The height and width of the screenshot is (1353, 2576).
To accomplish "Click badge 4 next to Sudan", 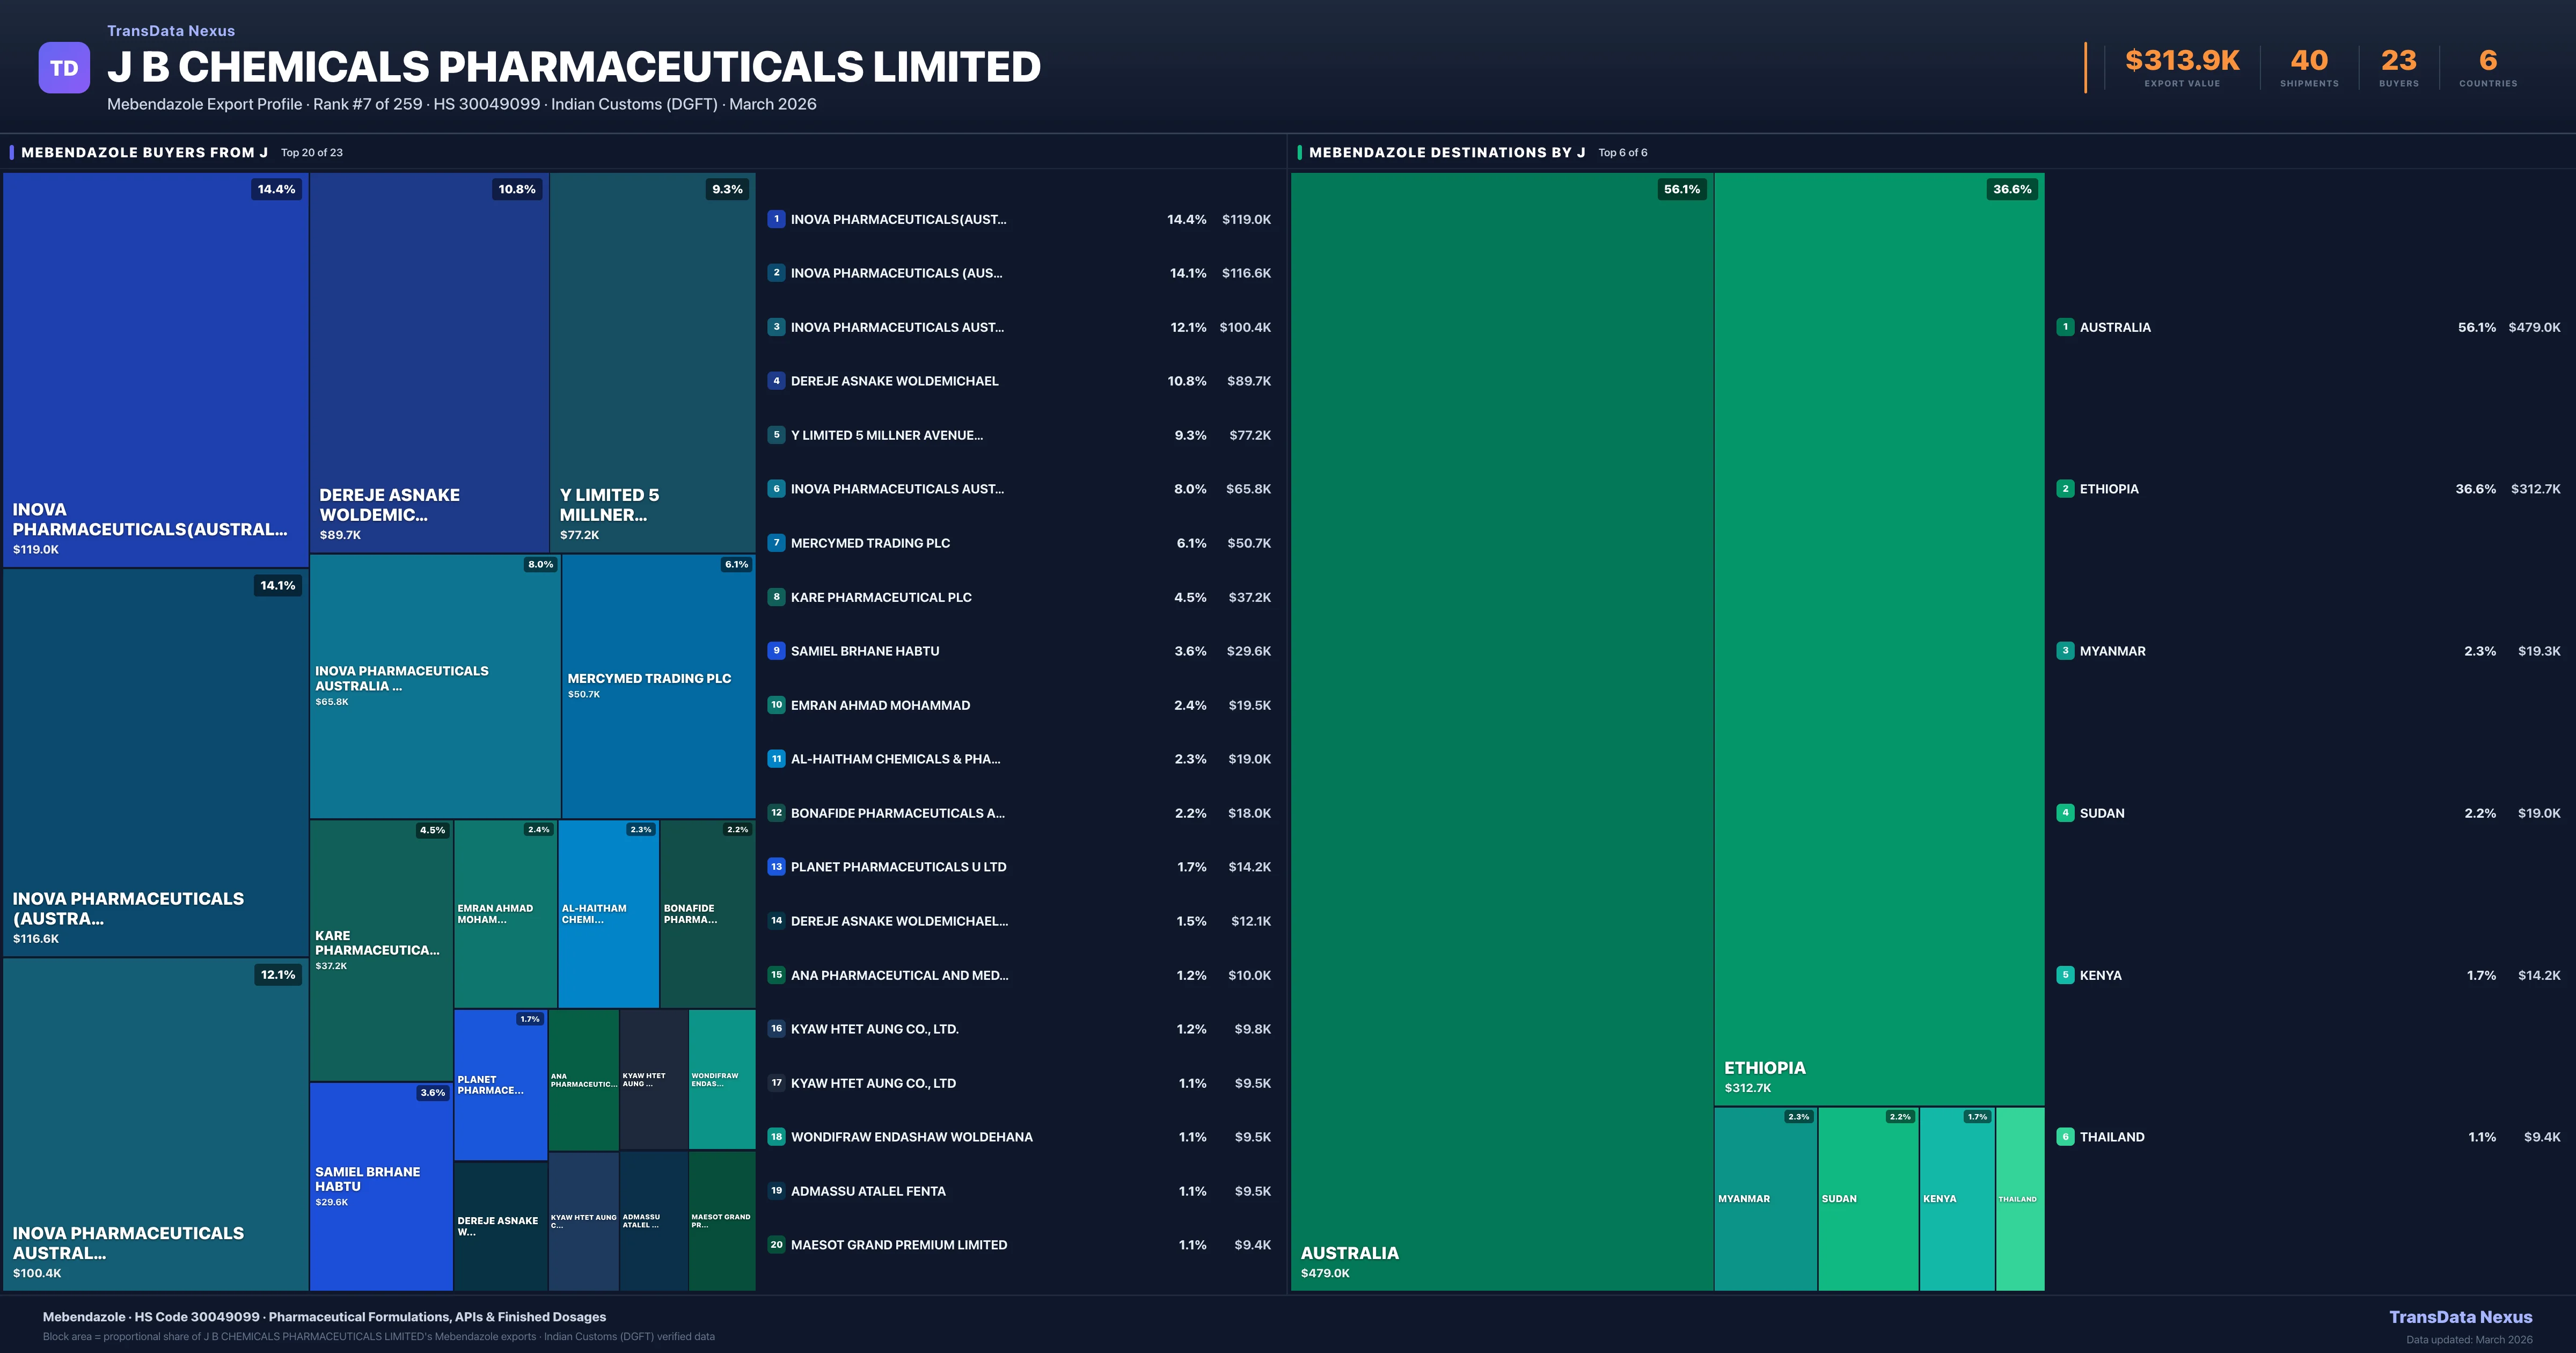I will pos(2065,813).
